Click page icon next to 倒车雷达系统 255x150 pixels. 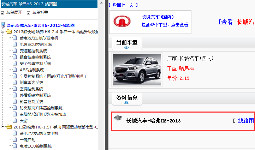coord(15,82)
